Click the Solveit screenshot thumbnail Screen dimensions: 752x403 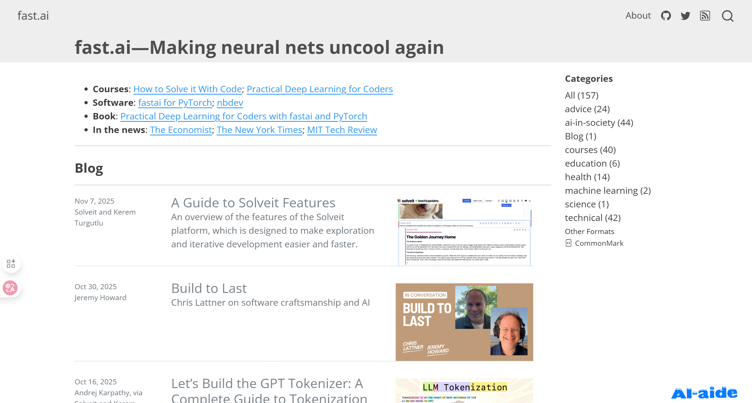coord(464,232)
